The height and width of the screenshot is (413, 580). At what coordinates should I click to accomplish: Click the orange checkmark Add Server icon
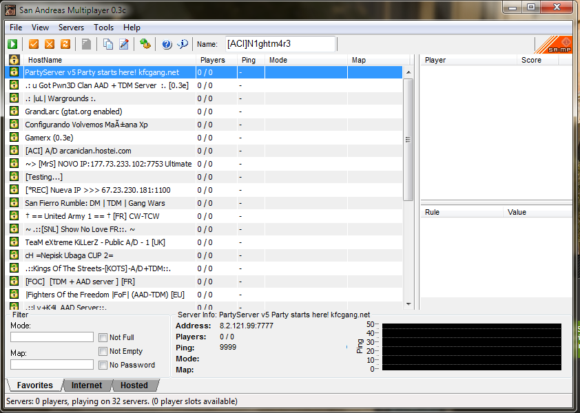pos(34,44)
